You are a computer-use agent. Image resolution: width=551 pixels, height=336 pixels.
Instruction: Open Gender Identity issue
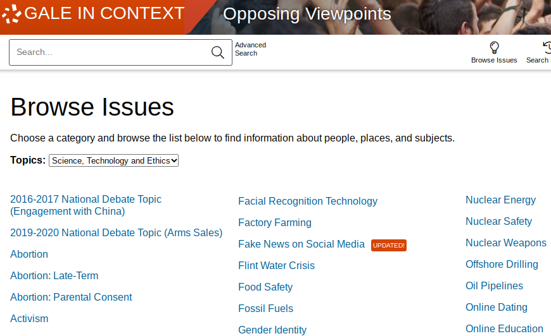pos(272,330)
